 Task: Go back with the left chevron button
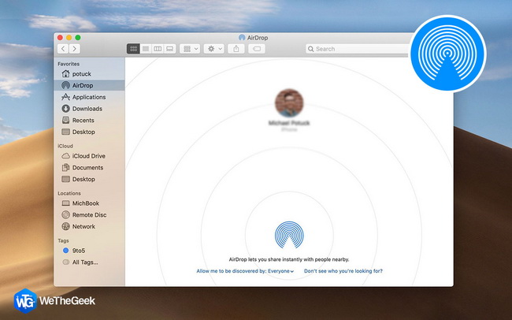tap(63, 49)
